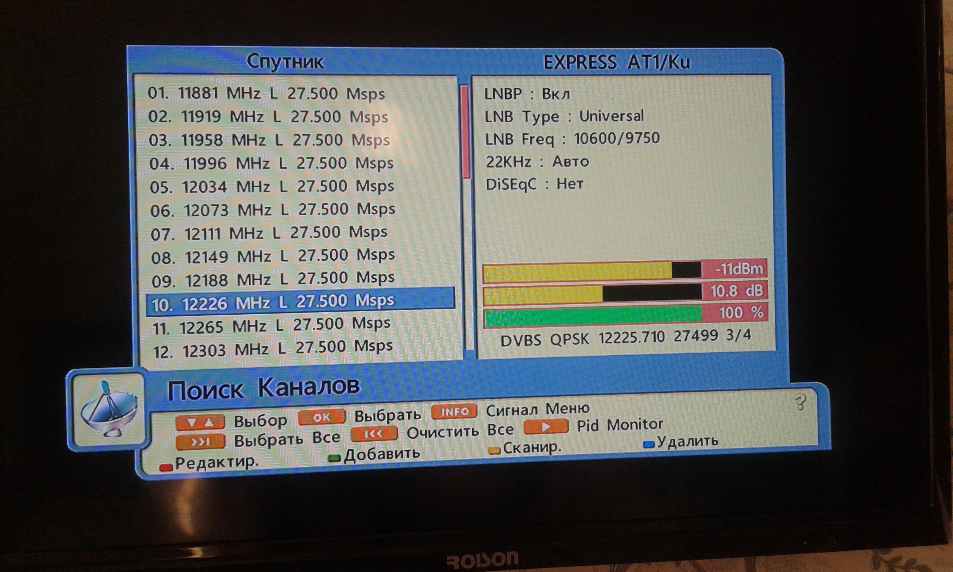Click the blue Удалить color key
Viewport: 953px width, 572px height.
point(649,444)
